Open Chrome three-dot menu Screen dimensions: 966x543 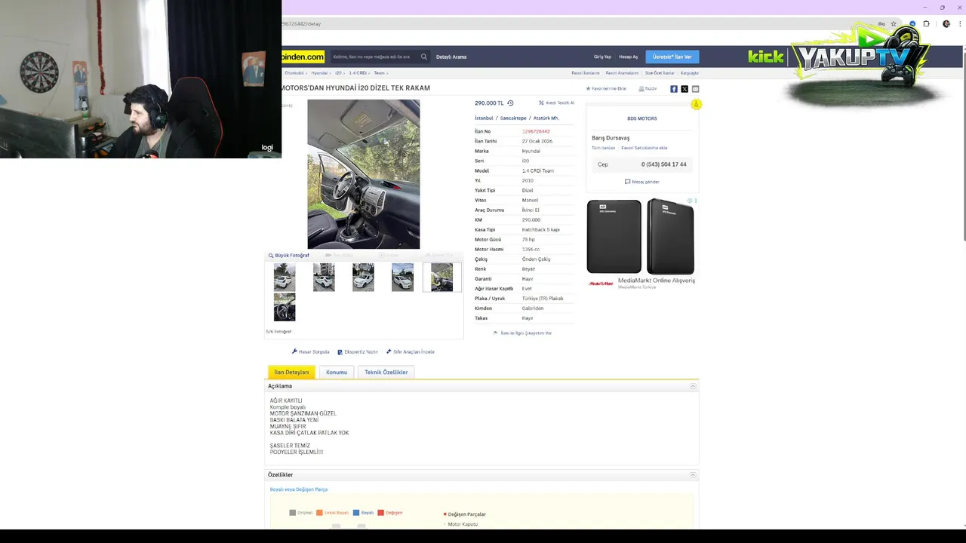click(x=958, y=24)
